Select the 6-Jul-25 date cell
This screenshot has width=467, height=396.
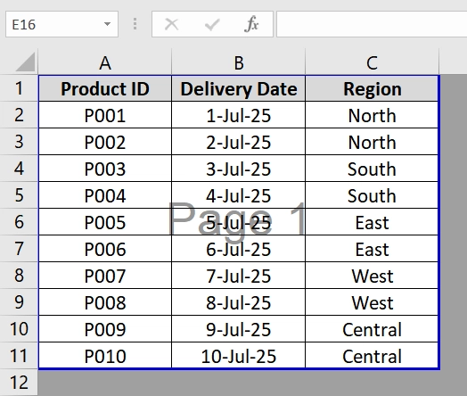click(x=239, y=249)
